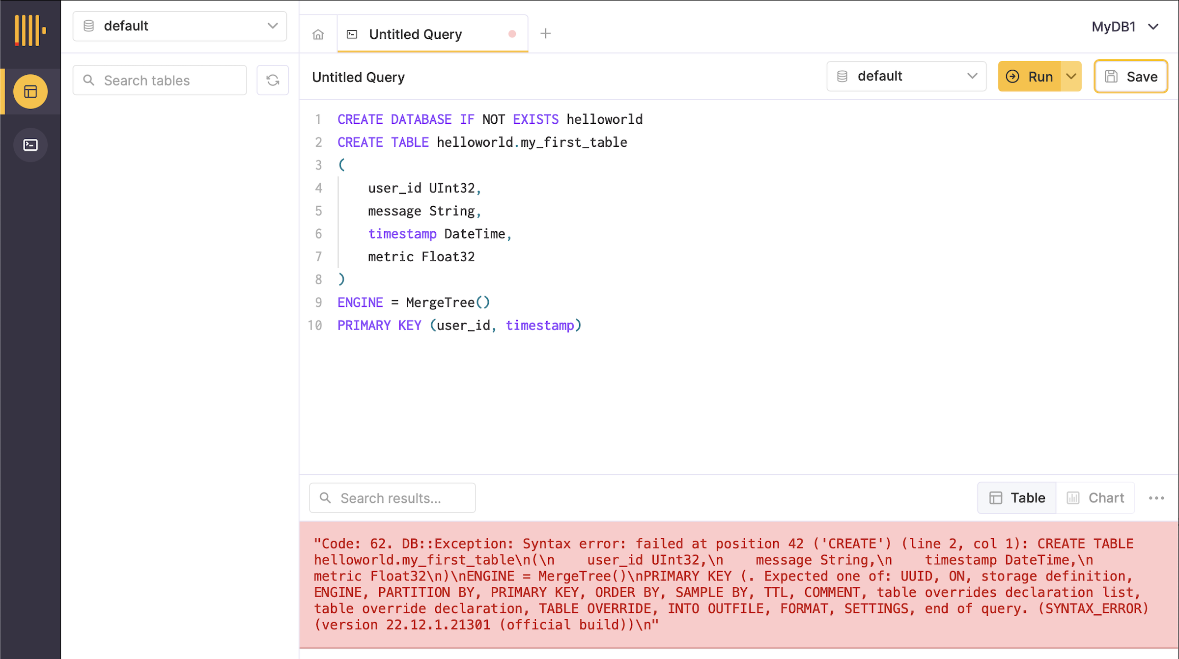Viewport: 1179px width, 659px height.
Task: Switch results to Chart view
Action: coord(1095,498)
